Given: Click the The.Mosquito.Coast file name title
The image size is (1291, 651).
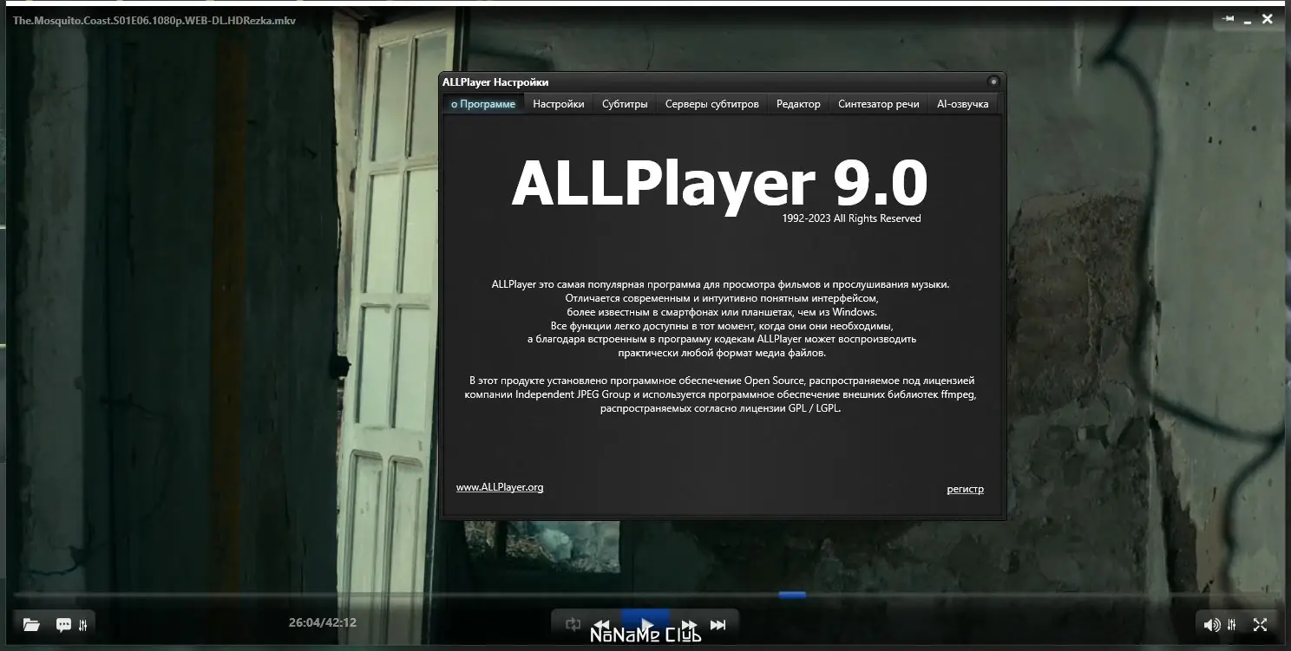Looking at the screenshot, I should coord(154,20).
